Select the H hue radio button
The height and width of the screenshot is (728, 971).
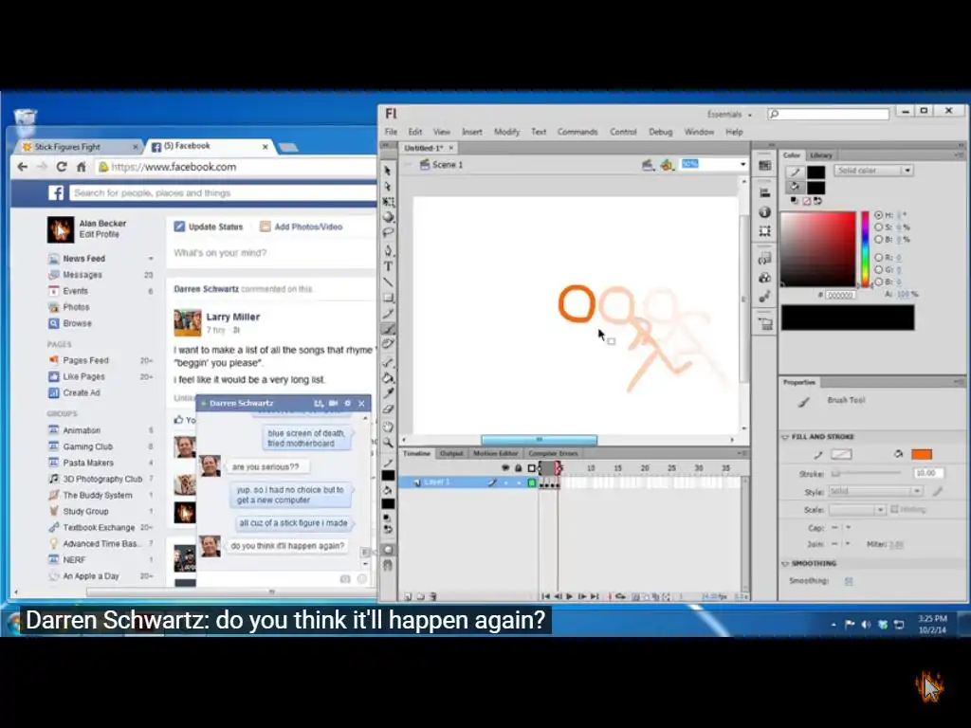pyautogui.click(x=878, y=215)
